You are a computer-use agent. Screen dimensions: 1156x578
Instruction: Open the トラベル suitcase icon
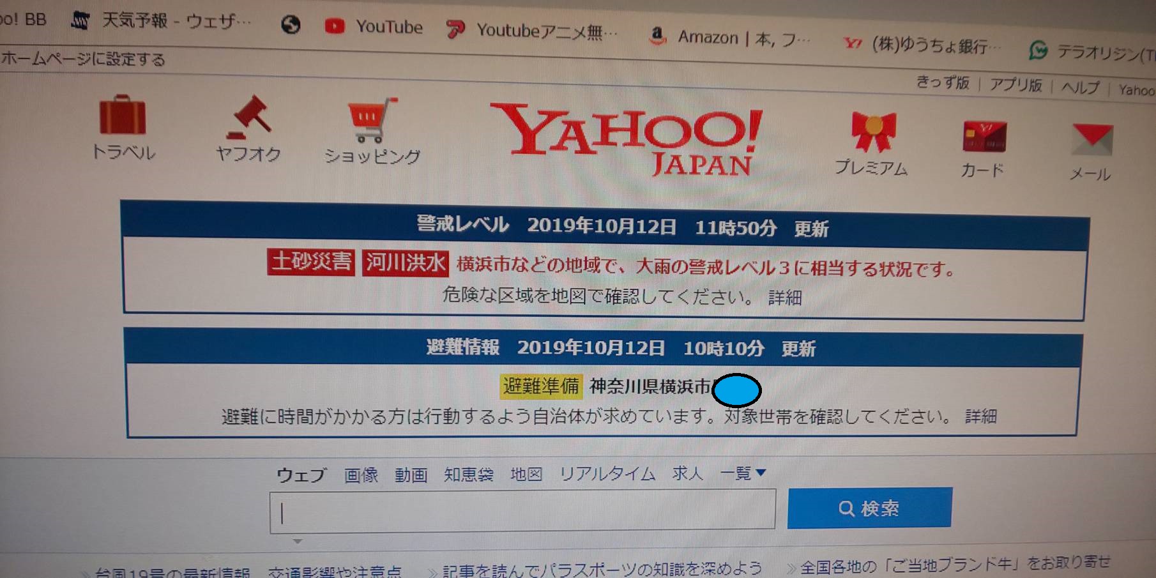point(123,115)
